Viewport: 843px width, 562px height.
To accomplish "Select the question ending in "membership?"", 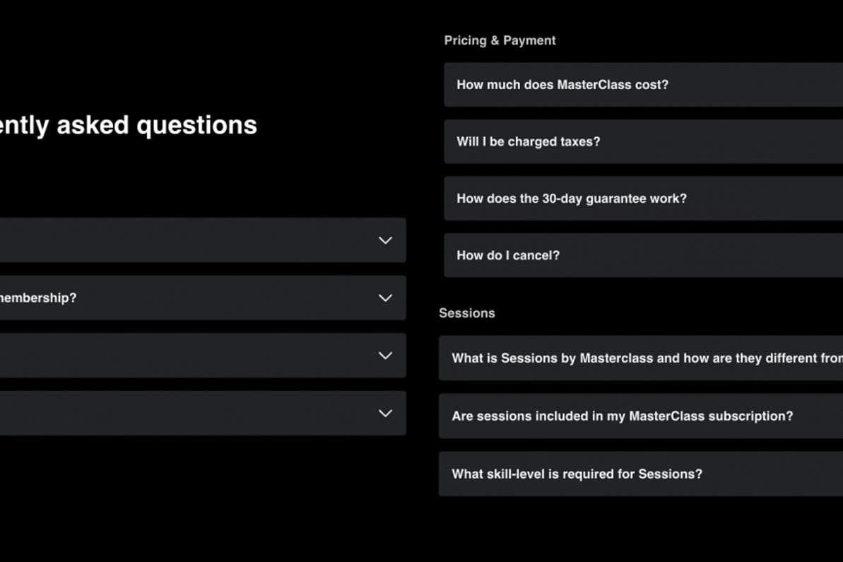I will pyautogui.click(x=198, y=298).
